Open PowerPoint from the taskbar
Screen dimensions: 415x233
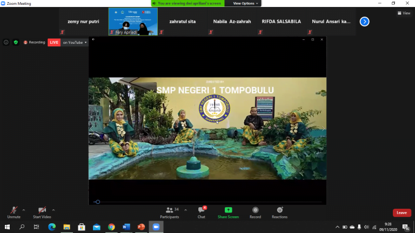click(142, 227)
